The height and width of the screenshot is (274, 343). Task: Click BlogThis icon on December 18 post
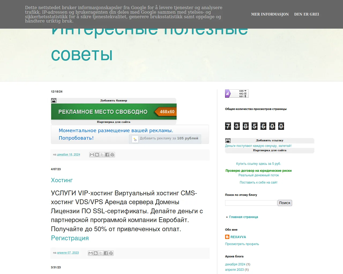[97, 155]
